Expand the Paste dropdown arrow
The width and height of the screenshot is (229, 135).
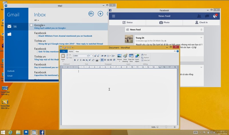click(63, 61)
